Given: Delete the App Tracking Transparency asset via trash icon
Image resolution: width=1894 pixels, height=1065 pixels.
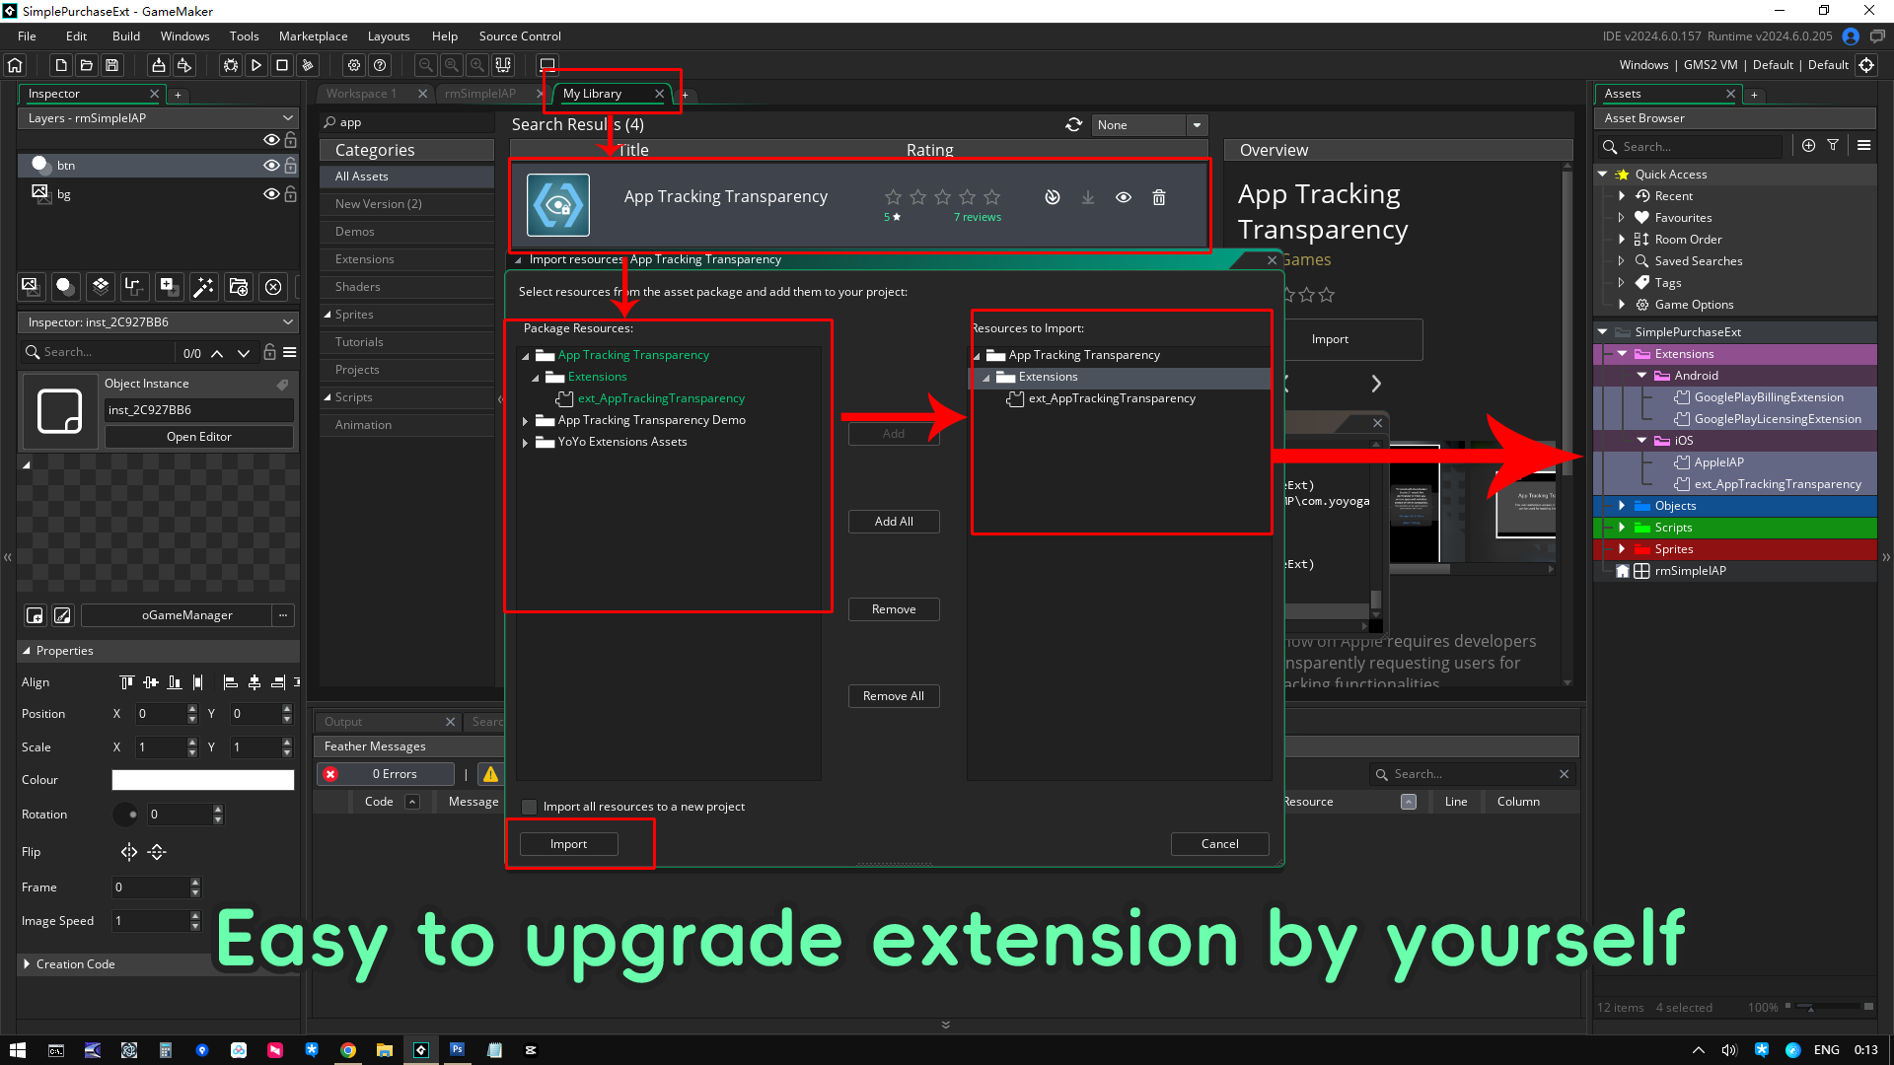Looking at the screenshot, I should [x=1159, y=197].
